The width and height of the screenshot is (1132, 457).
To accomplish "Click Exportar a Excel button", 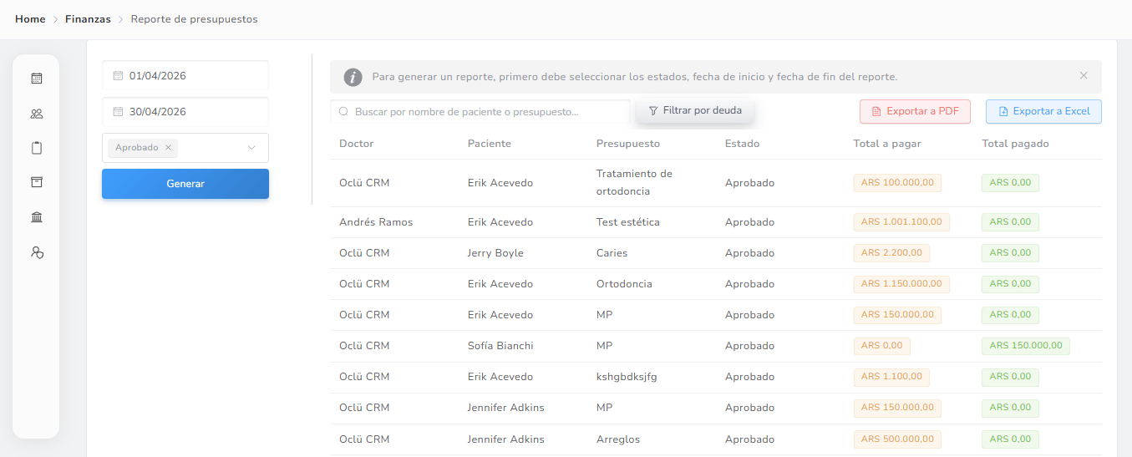I will [1043, 111].
